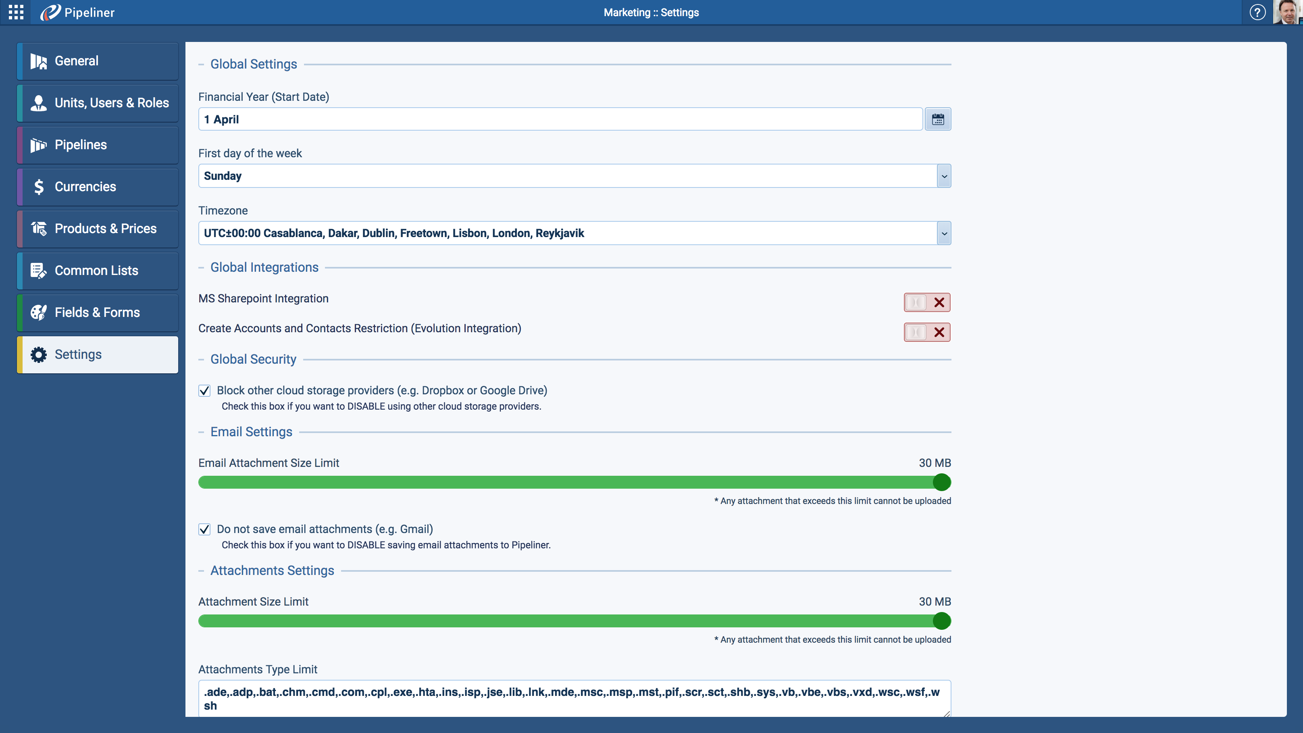
Task: Toggle Create Accounts and Contacts Restriction switch
Action: pos(927,332)
